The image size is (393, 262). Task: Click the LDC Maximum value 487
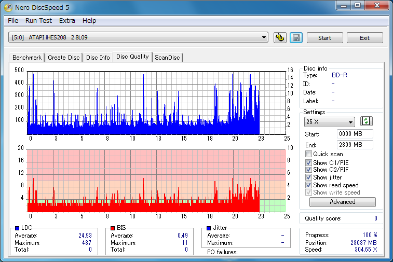87,242
